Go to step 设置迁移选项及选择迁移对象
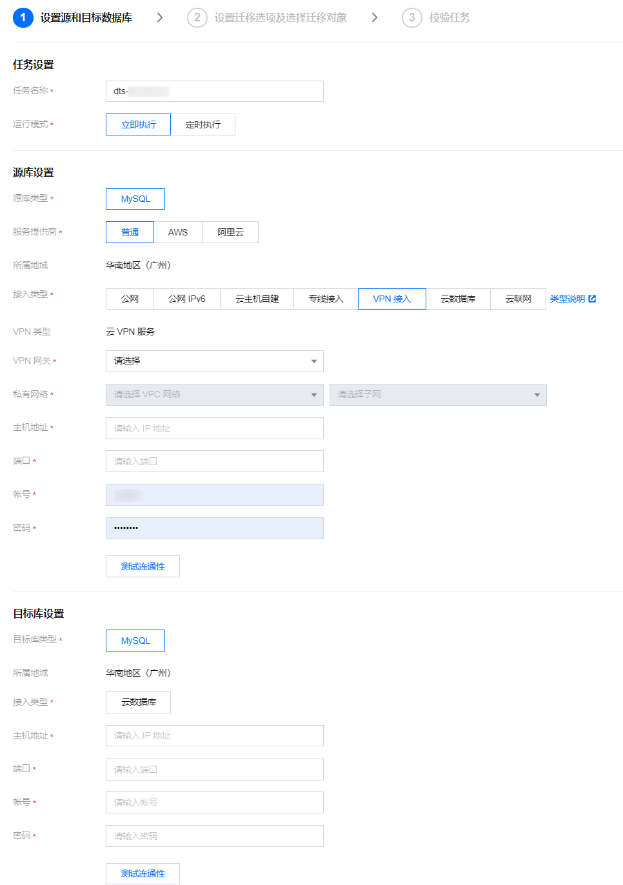 pos(281,17)
